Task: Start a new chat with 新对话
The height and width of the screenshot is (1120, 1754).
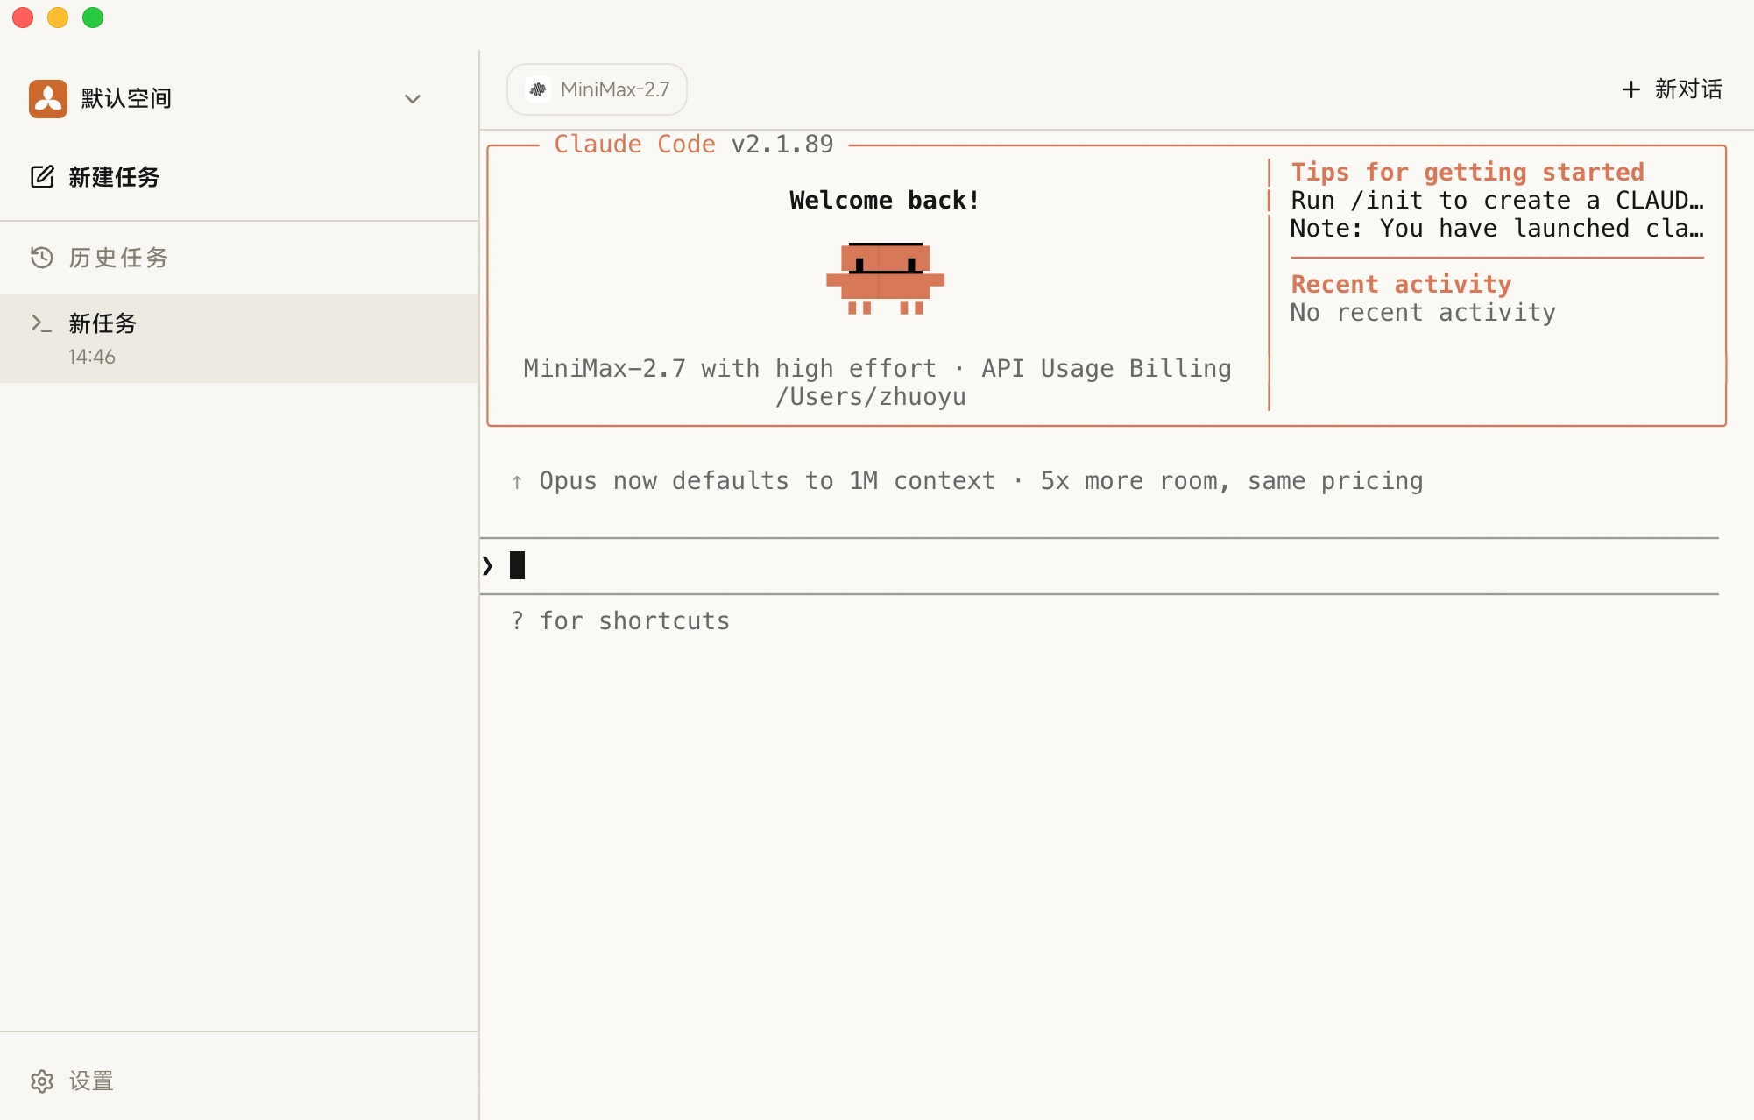Action: 1687,89
